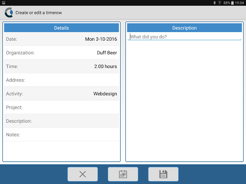
Task: Open the calendar icon button
Action: click(x=123, y=174)
